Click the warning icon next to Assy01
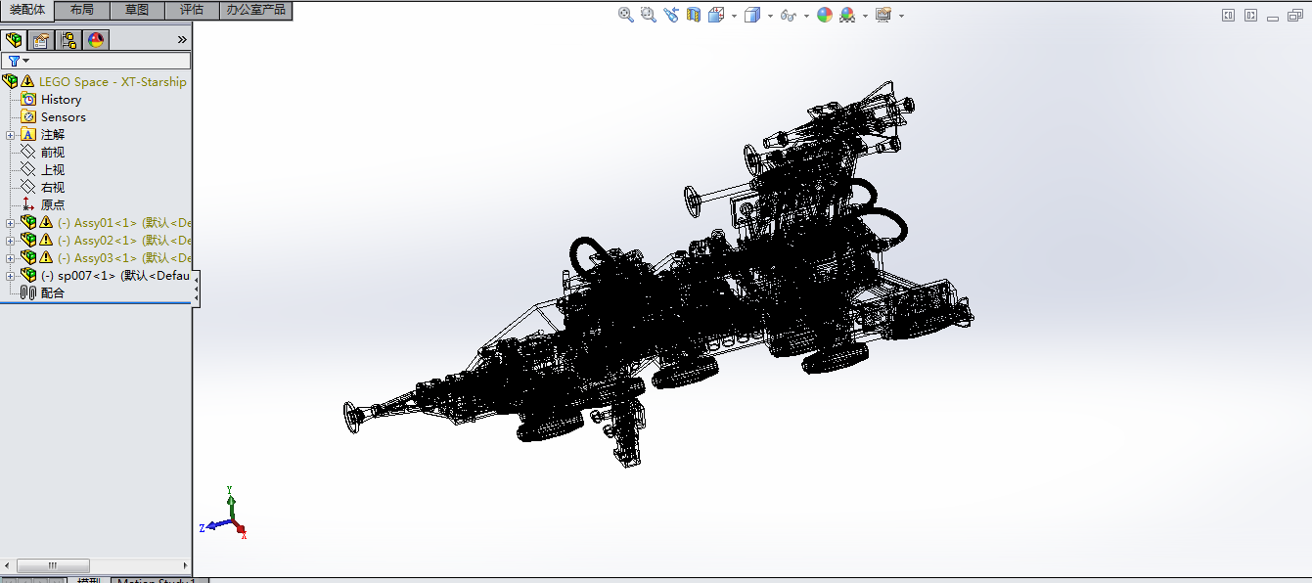The image size is (1312, 583). pos(46,223)
